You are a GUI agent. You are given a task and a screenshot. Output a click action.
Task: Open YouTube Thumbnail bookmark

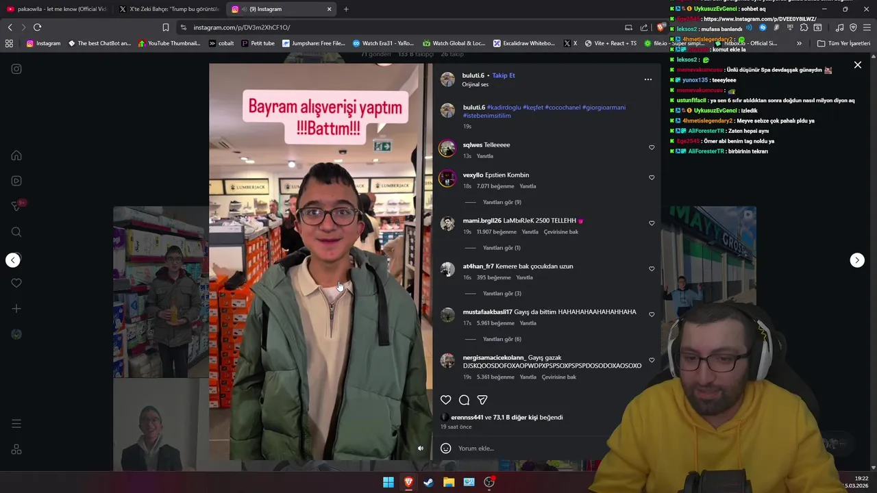(x=169, y=43)
